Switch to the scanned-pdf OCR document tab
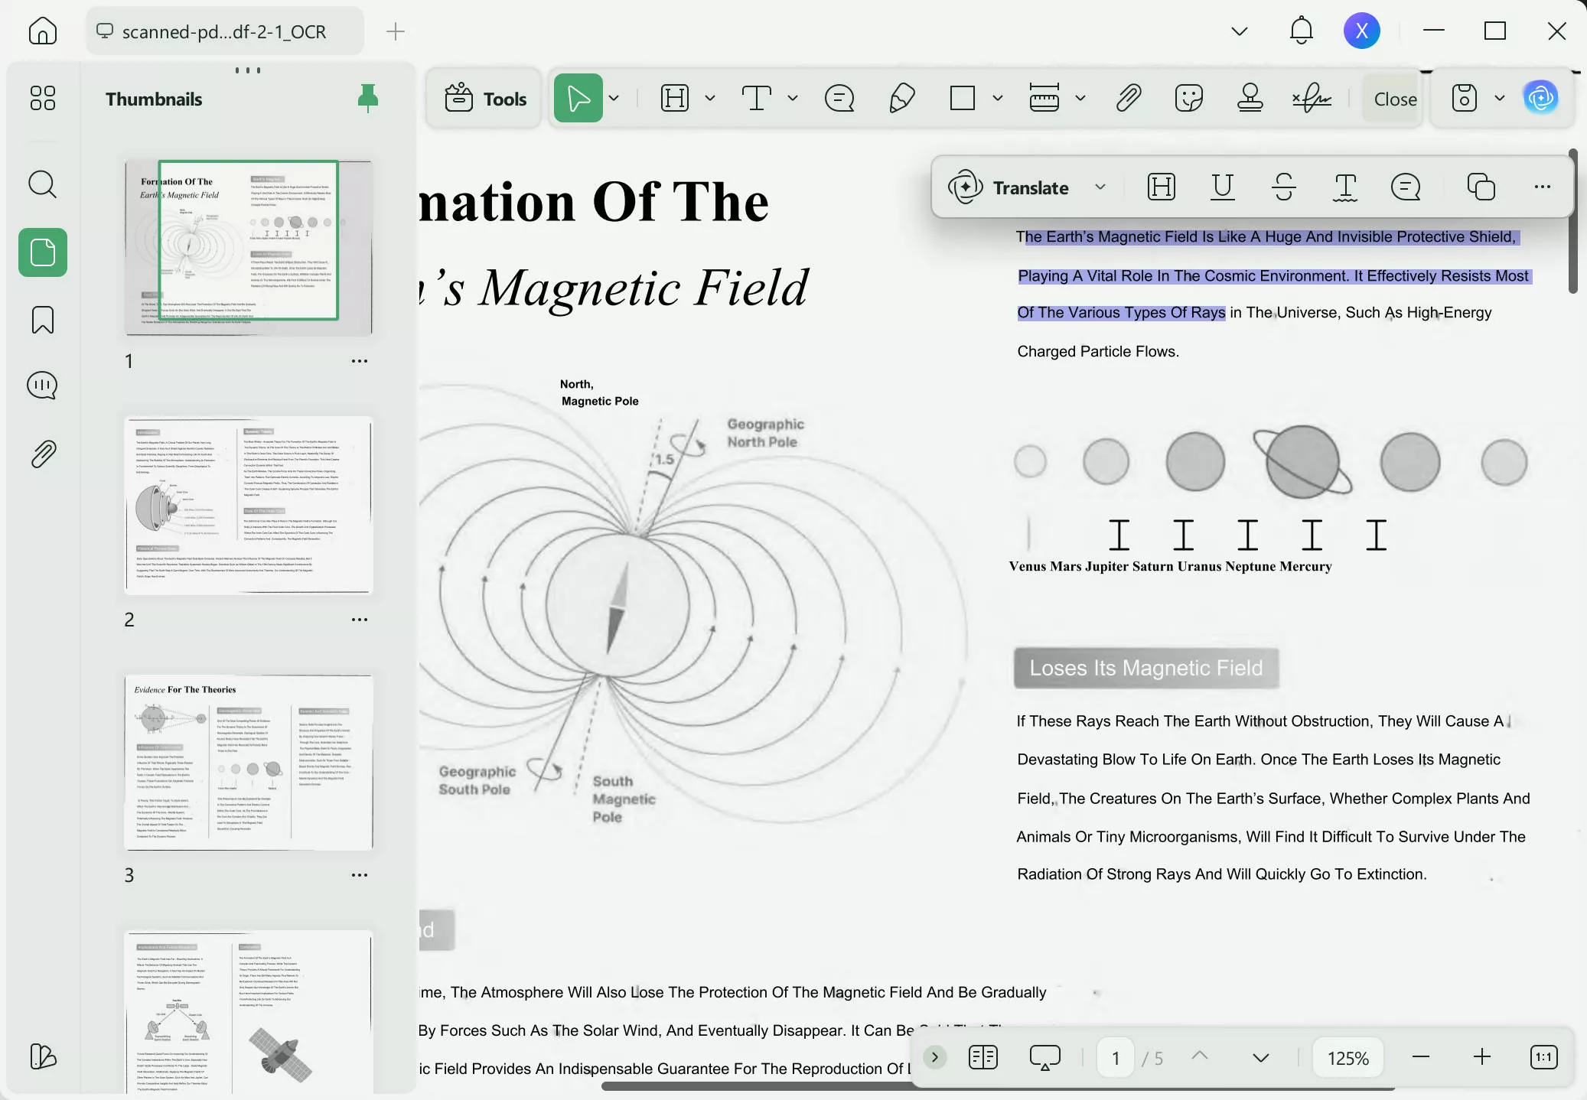The width and height of the screenshot is (1587, 1100). pos(224,31)
